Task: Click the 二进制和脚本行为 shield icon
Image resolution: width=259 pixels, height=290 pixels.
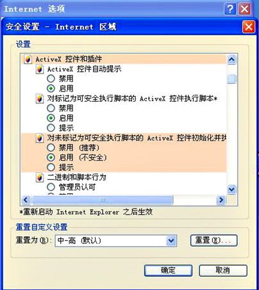Action: coord(40,177)
